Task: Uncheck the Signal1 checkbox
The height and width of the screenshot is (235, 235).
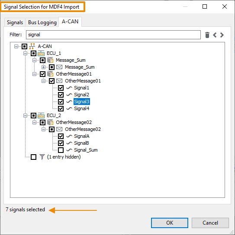Action: (x=61, y=88)
